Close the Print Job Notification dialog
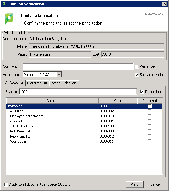 (x=165, y=4)
